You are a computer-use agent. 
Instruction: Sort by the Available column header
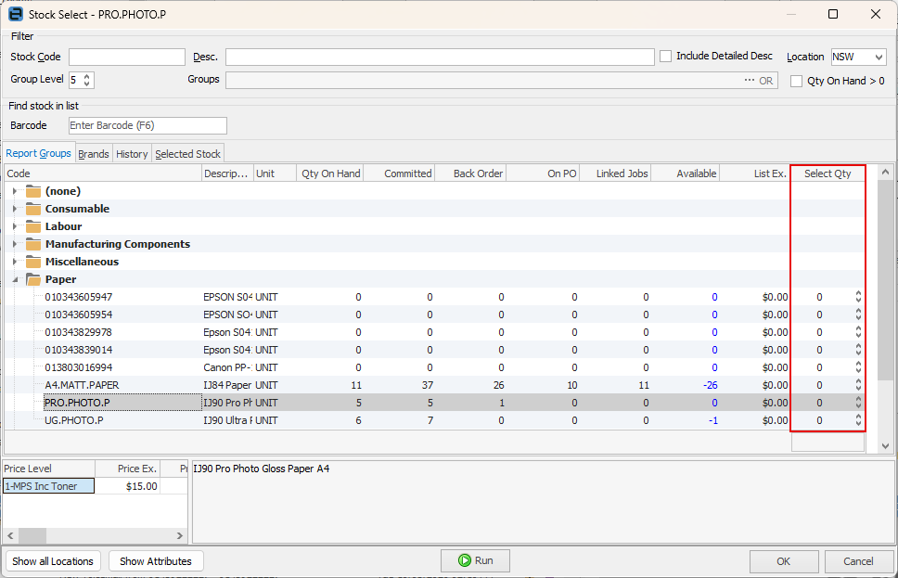point(686,173)
